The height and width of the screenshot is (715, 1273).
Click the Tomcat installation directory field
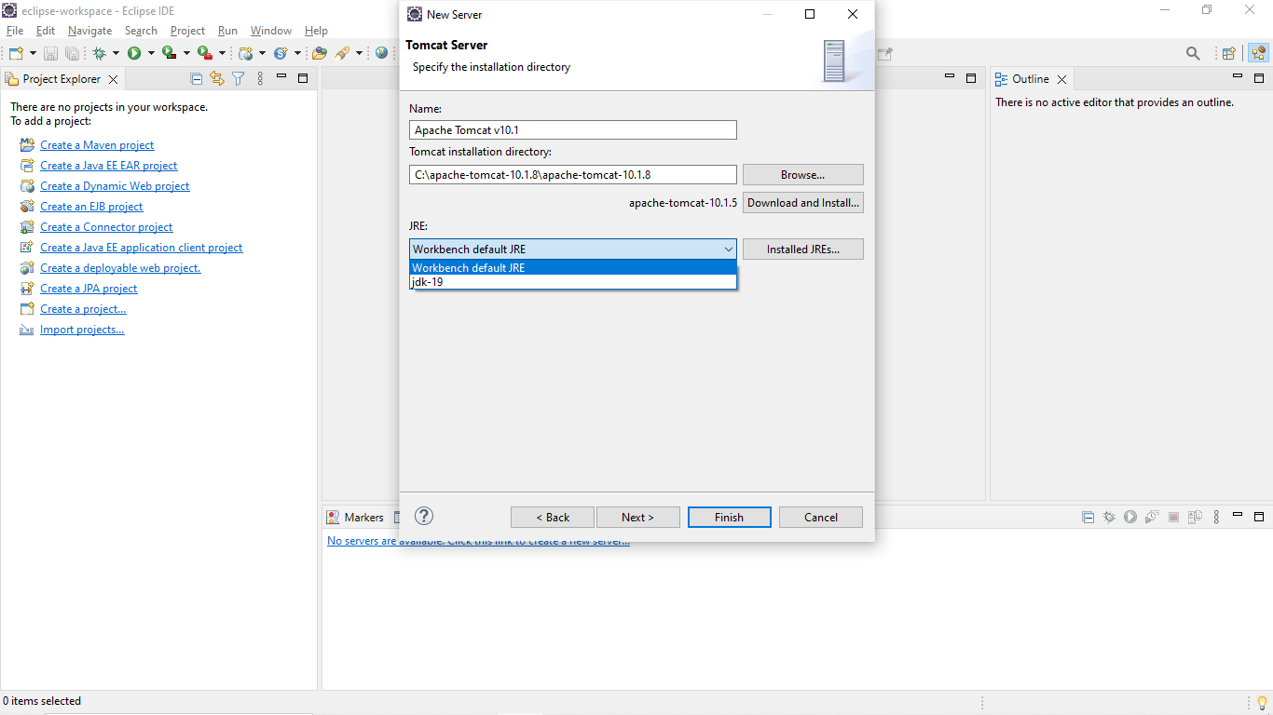pyautogui.click(x=573, y=174)
